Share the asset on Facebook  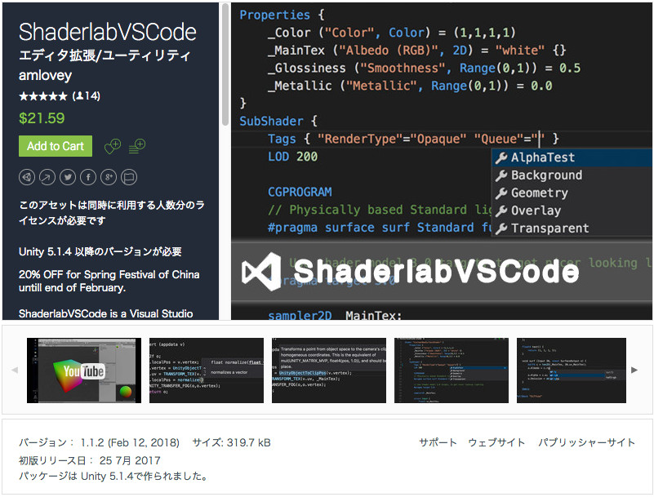88,177
